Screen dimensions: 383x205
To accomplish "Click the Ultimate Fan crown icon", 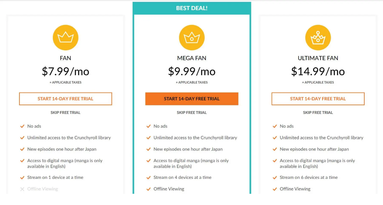I will [318, 38].
